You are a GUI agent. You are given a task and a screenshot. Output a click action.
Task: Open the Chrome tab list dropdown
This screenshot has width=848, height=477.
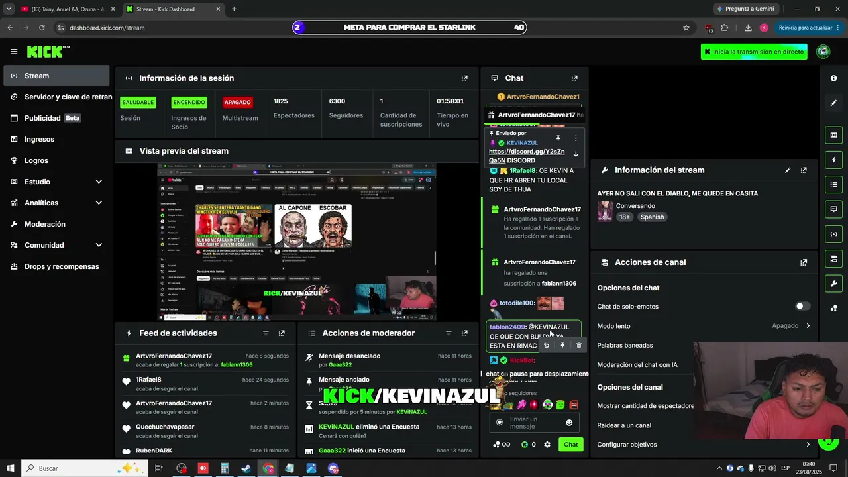point(9,9)
